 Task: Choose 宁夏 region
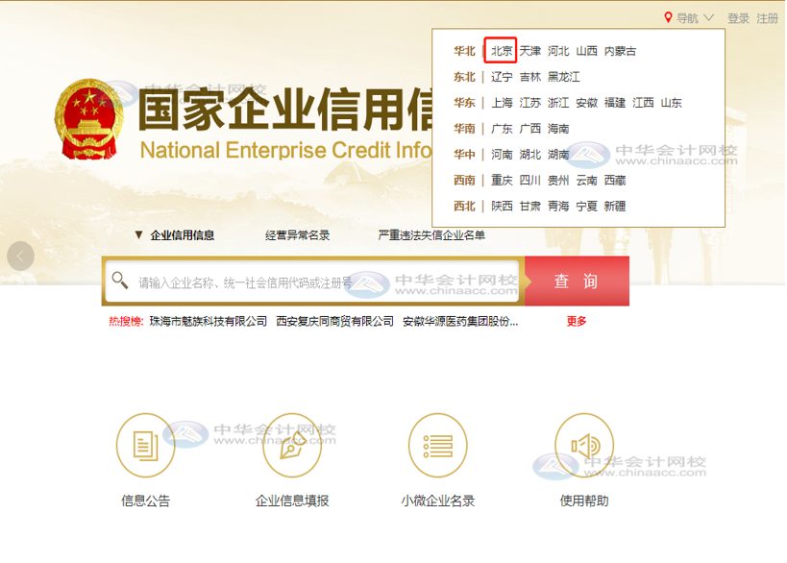586,207
